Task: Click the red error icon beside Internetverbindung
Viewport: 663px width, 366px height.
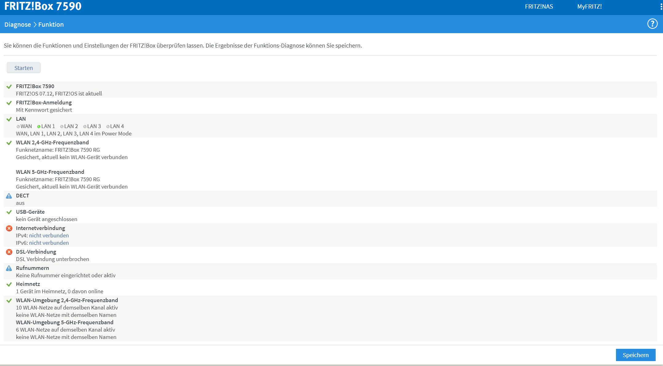Action: click(x=9, y=228)
